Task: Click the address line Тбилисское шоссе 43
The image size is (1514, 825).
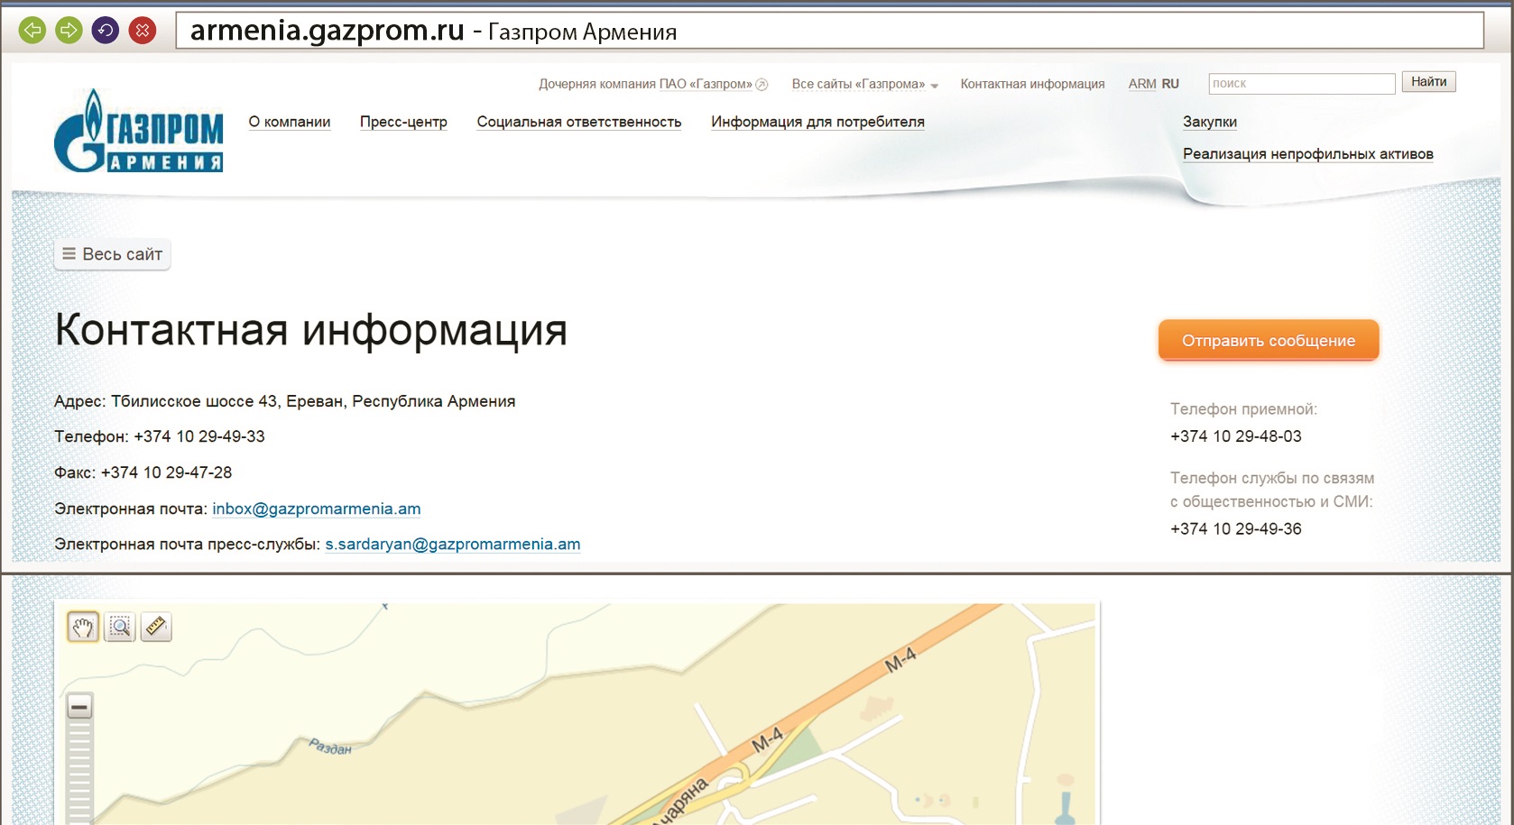Action: click(x=284, y=401)
